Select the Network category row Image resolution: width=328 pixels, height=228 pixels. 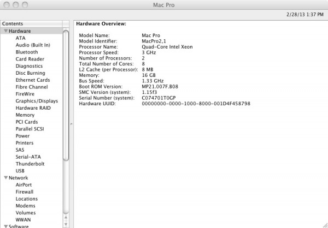pyautogui.click(x=31, y=178)
